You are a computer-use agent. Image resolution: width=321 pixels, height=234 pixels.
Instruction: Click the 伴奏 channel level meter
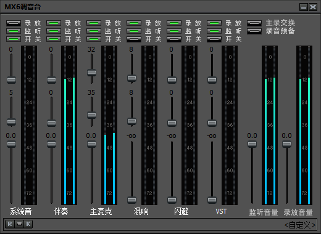(69, 125)
